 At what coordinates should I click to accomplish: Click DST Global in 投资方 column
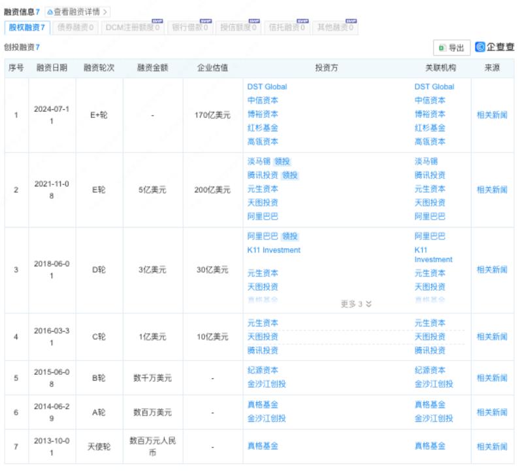point(267,86)
